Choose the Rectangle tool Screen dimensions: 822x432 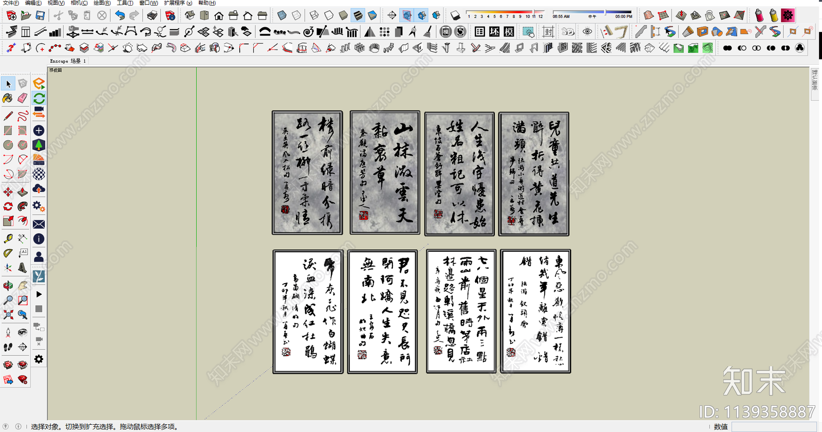click(x=8, y=130)
